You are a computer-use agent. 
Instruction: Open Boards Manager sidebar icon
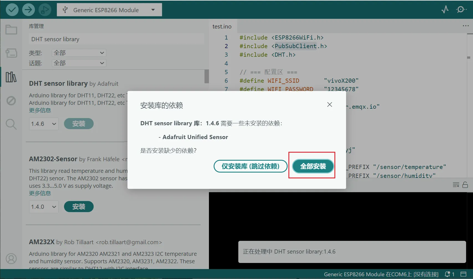11,53
